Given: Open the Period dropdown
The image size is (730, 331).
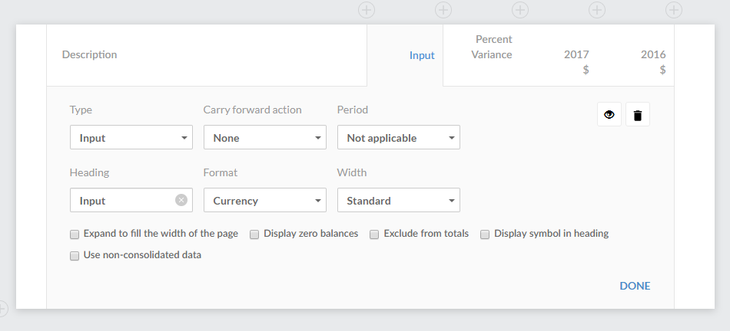Looking at the screenshot, I should click(398, 138).
